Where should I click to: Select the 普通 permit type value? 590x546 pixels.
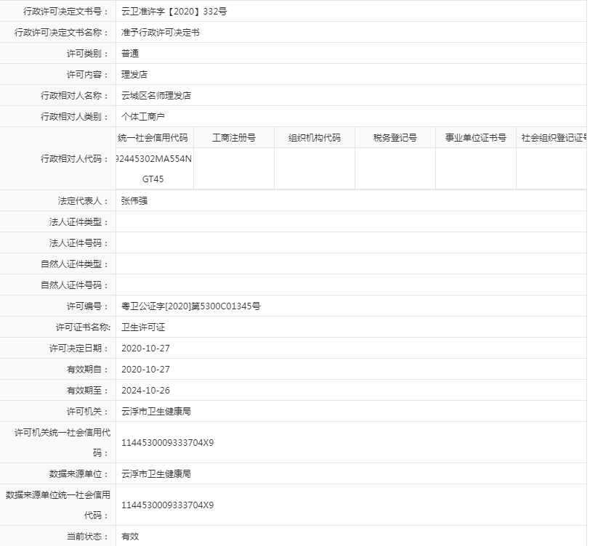[x=130, y=54]
